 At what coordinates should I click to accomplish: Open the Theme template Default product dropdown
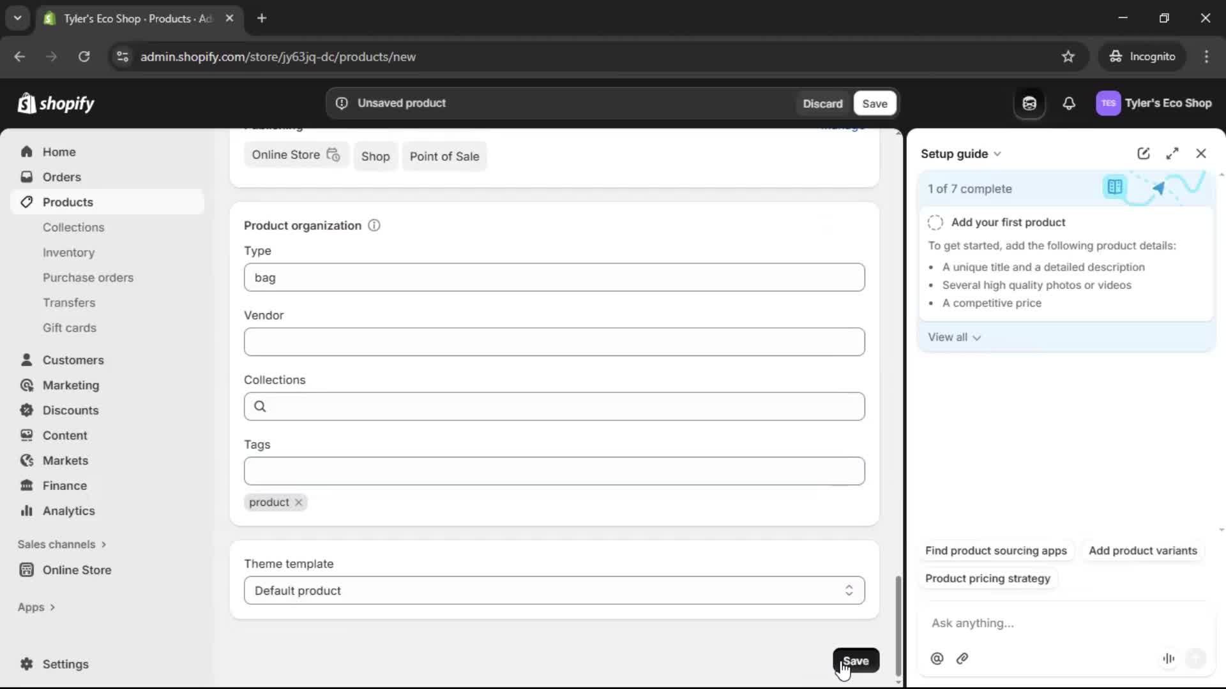click(x=553, y=590)
